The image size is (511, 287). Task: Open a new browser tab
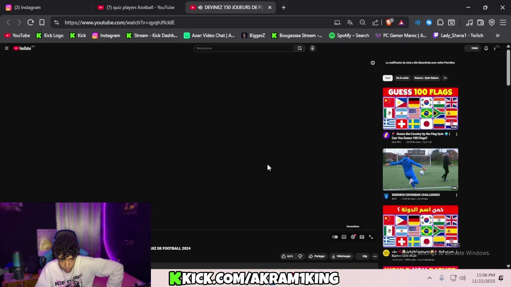[x=283, y=7]
